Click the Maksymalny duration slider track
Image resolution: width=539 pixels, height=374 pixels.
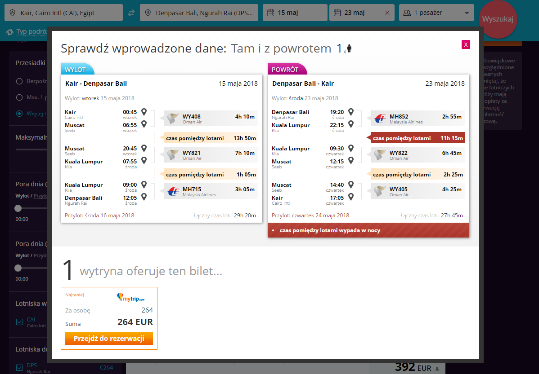31,150
